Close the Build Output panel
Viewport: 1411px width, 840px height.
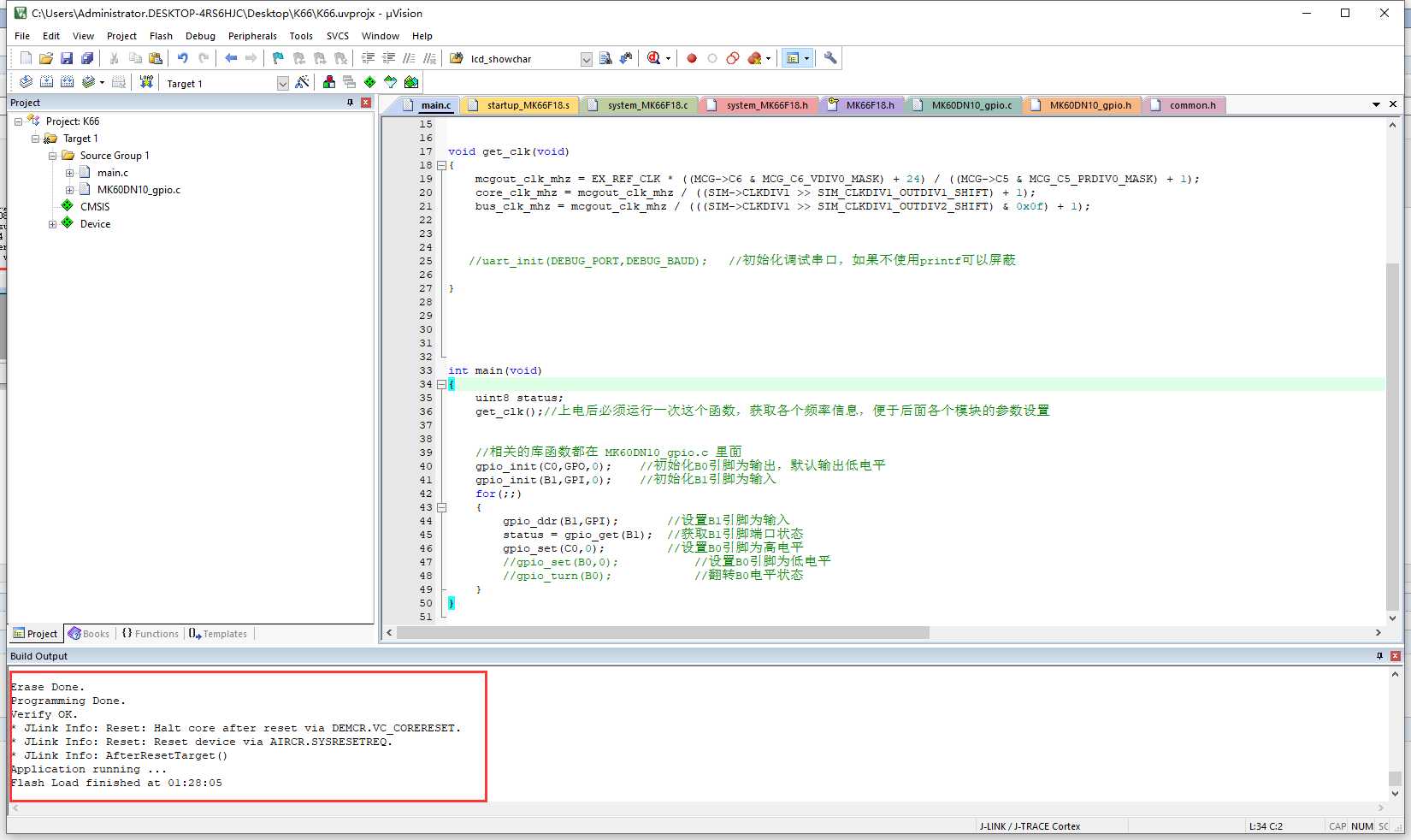point(1396,656)
